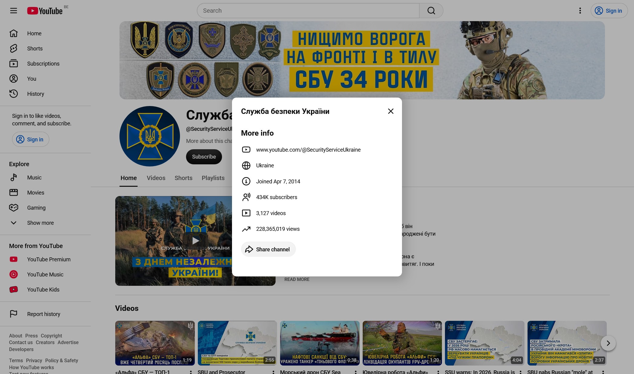The width and height of the screenshot is (634, 374).
Task: Open the 1:20 Ювелірна робота video thumbnail
Action: point(402,343)
